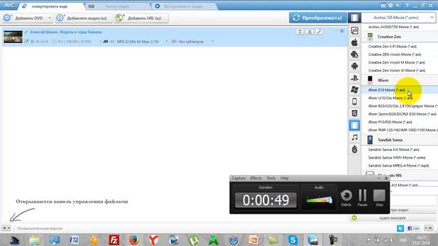Choose Archos AV500/700 Movie (*.avi) profile
This screenshot has height=246, width=438.
pyautogui.click(x=394, y=27)
